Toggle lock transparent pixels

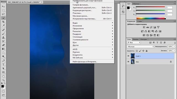(137, 51)
